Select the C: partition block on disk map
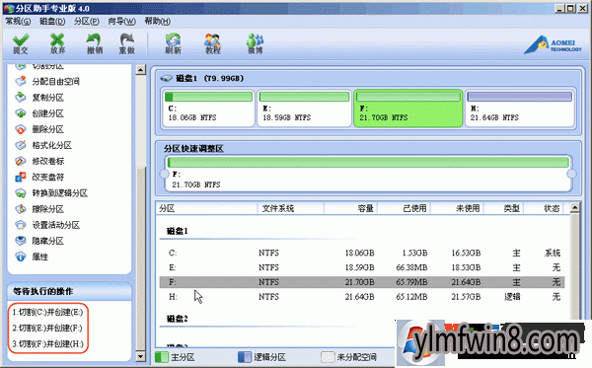Image resolution: width=592 pixels, height=368 pixels. (209, 108)
